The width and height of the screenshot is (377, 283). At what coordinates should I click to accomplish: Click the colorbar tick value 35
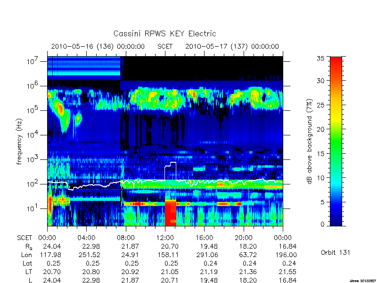(320, 58)
